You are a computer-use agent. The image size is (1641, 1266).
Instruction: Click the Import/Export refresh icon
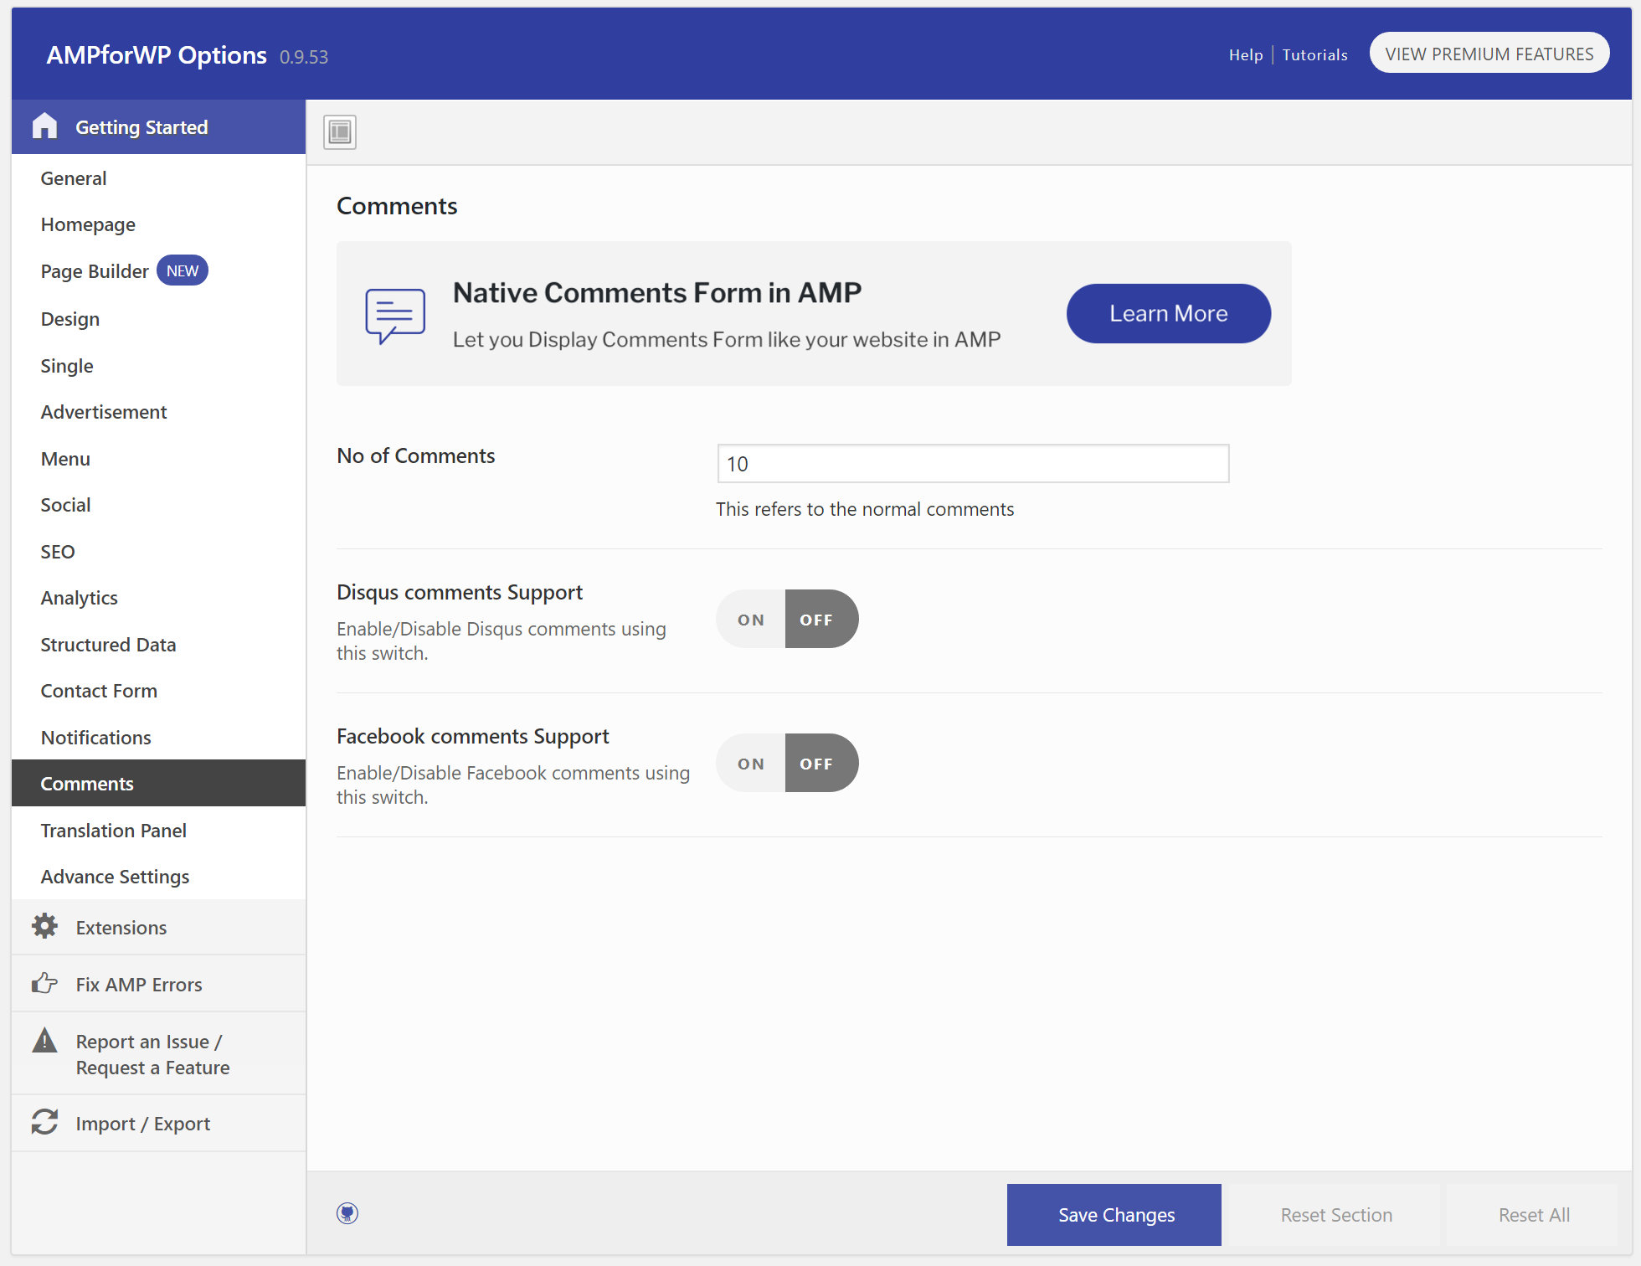click(43, 1121)
